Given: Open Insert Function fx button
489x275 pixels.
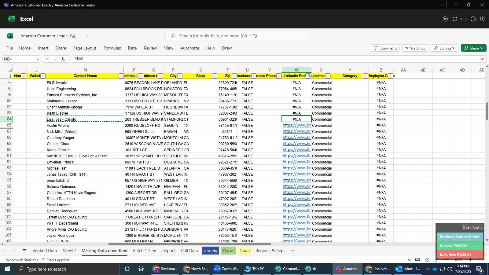Looking at the screenshot, I should pos(63,59).
